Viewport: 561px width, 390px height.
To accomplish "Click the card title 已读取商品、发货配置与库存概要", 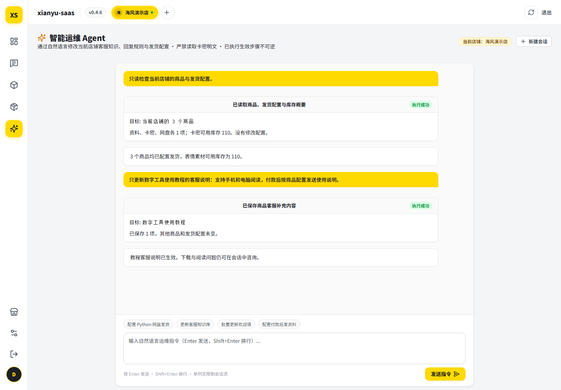I will tap(269, 105).
